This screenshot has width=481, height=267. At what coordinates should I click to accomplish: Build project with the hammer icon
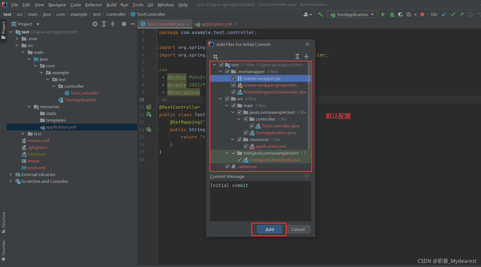(x=320, y=14)
